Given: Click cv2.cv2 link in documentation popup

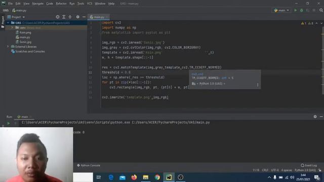Looking at the screenshot, I should (197, 74).
